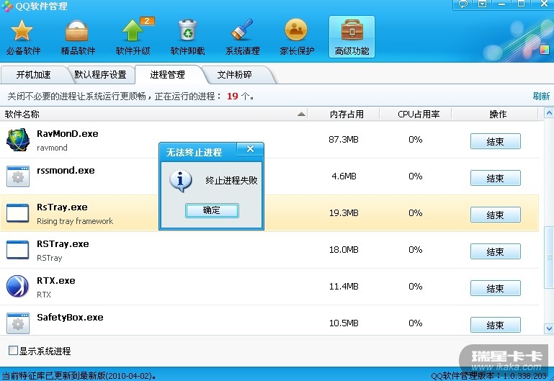Sort by 软件名称 column arrow
554x381 pixels.
coord(301,114)
